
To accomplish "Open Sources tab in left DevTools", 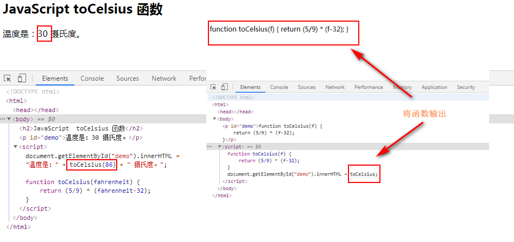I will pos(128,79).
